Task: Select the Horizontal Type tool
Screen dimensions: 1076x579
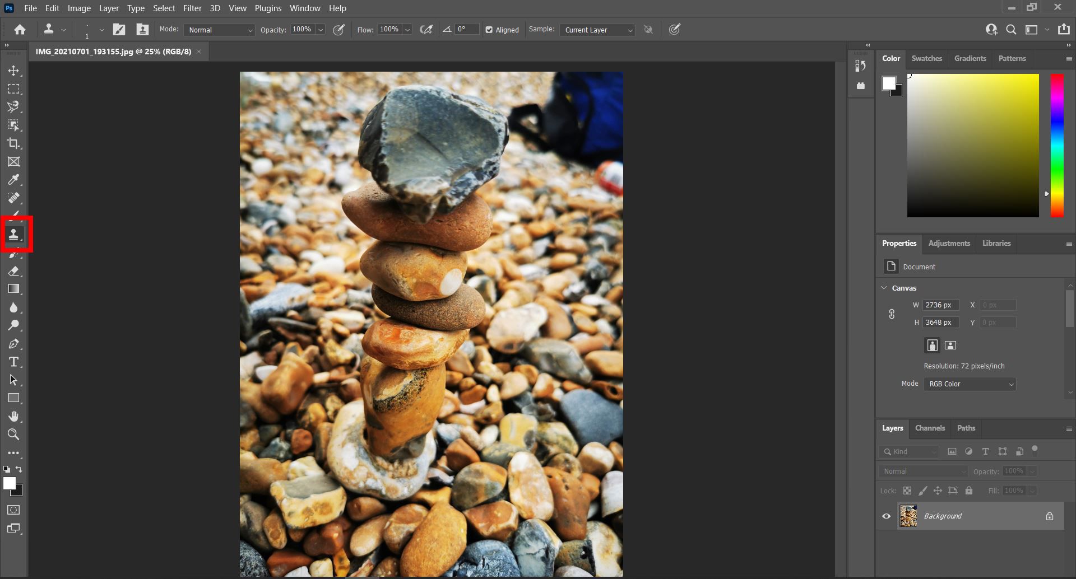Action: (15, 361)
